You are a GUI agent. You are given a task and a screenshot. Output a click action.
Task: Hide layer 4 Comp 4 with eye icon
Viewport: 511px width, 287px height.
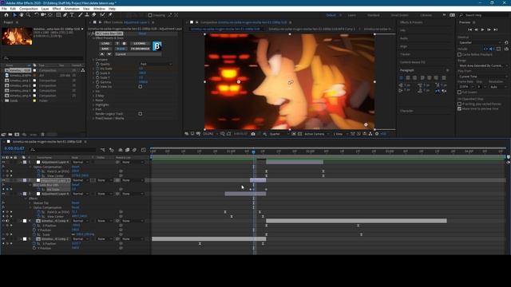click(x=3, y=221)
